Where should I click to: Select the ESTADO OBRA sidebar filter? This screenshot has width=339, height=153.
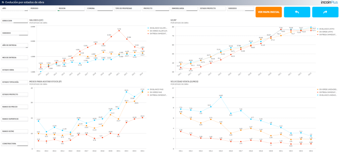coord(15,70)
